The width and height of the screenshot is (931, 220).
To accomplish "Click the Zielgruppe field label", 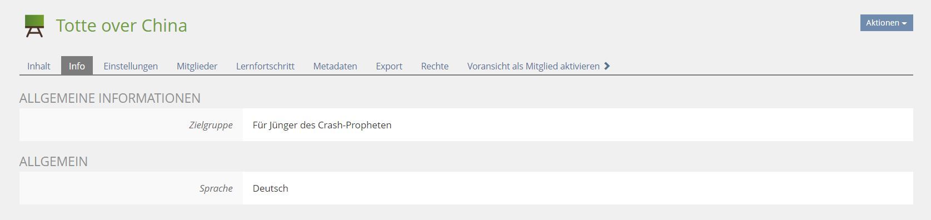I will (211, 125).
